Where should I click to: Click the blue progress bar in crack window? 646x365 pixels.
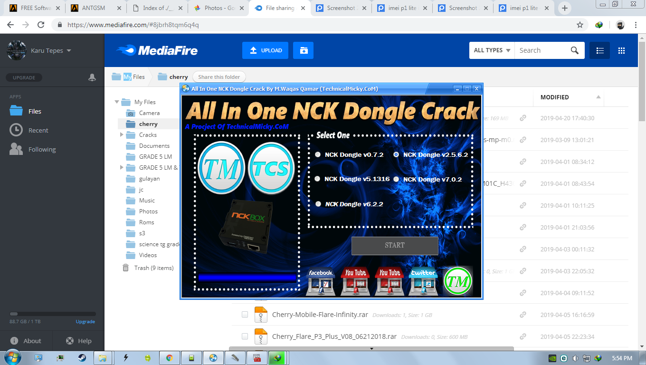247,278
